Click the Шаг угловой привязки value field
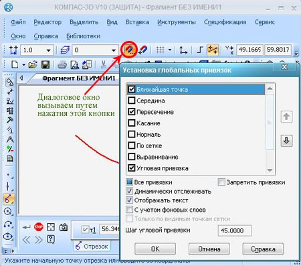301x266 pixels. coord(235,230)
